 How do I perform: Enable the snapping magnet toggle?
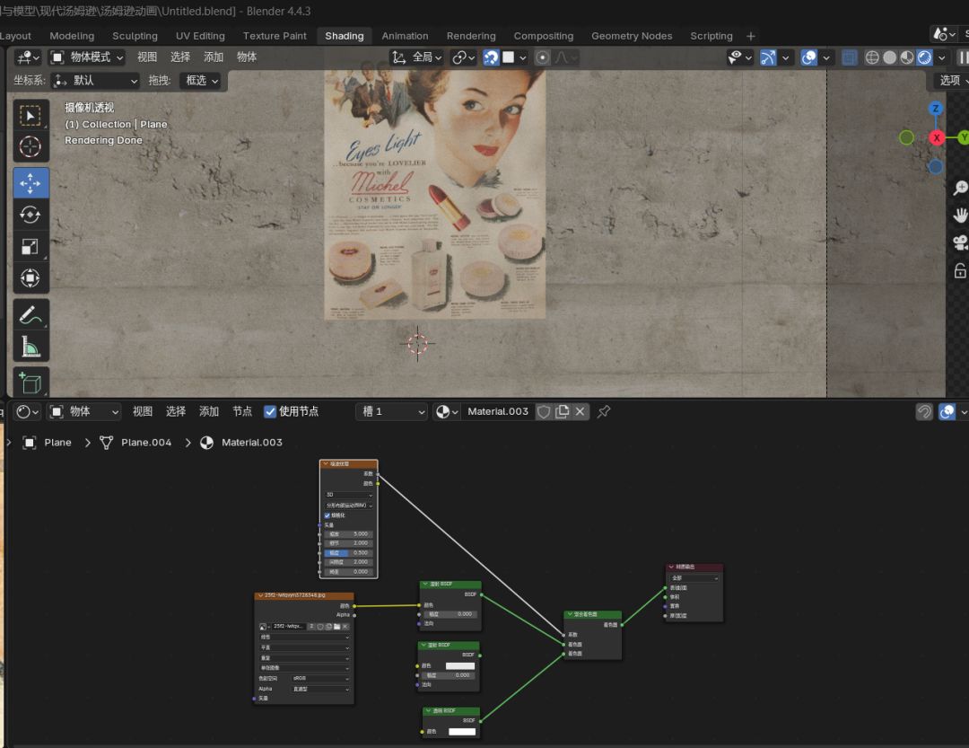point(491,57)
